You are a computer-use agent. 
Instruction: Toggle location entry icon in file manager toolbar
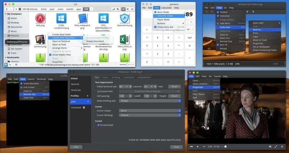tap(114, 9)
